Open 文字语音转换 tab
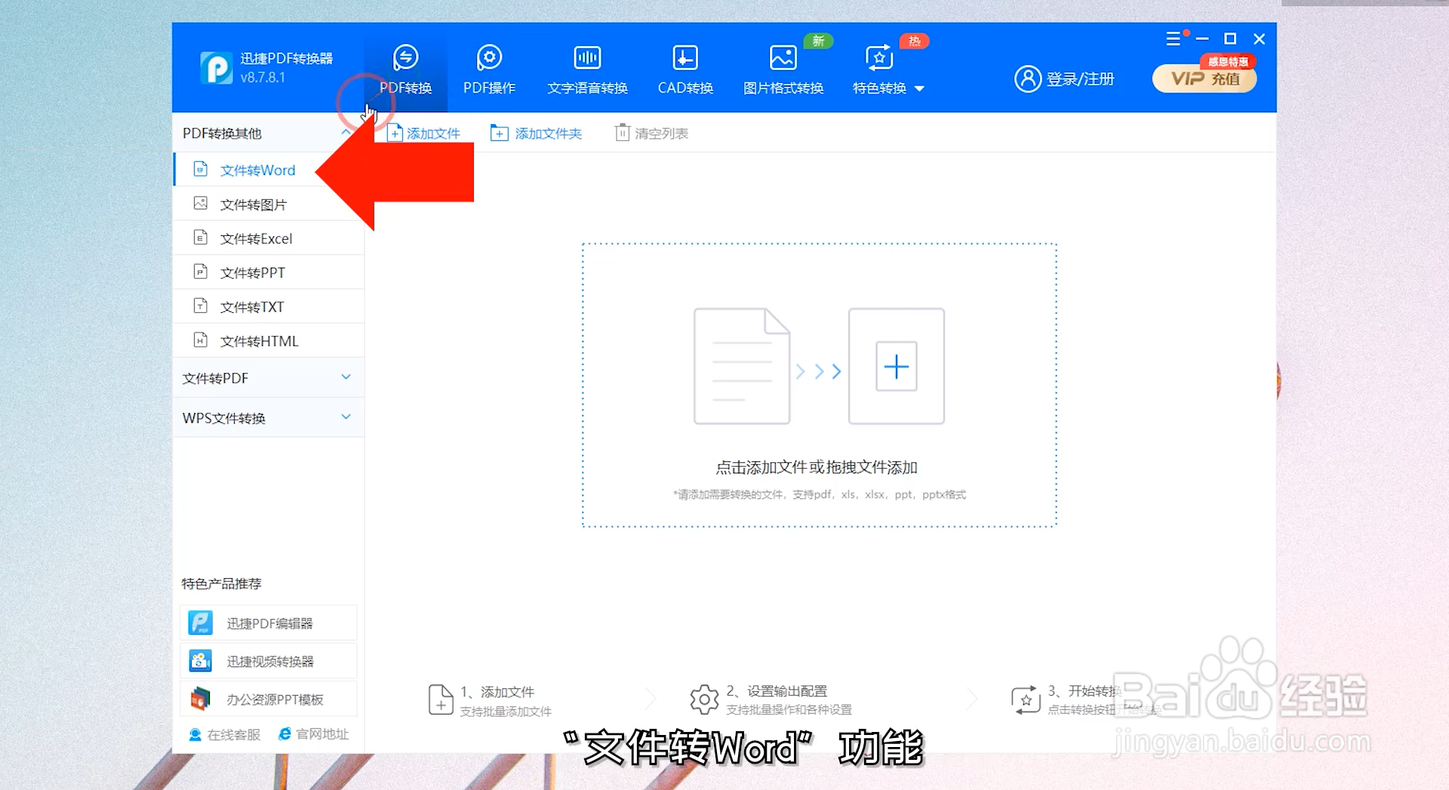The width and height of the screenshot is (1449, 790). [x=587, y=70]
